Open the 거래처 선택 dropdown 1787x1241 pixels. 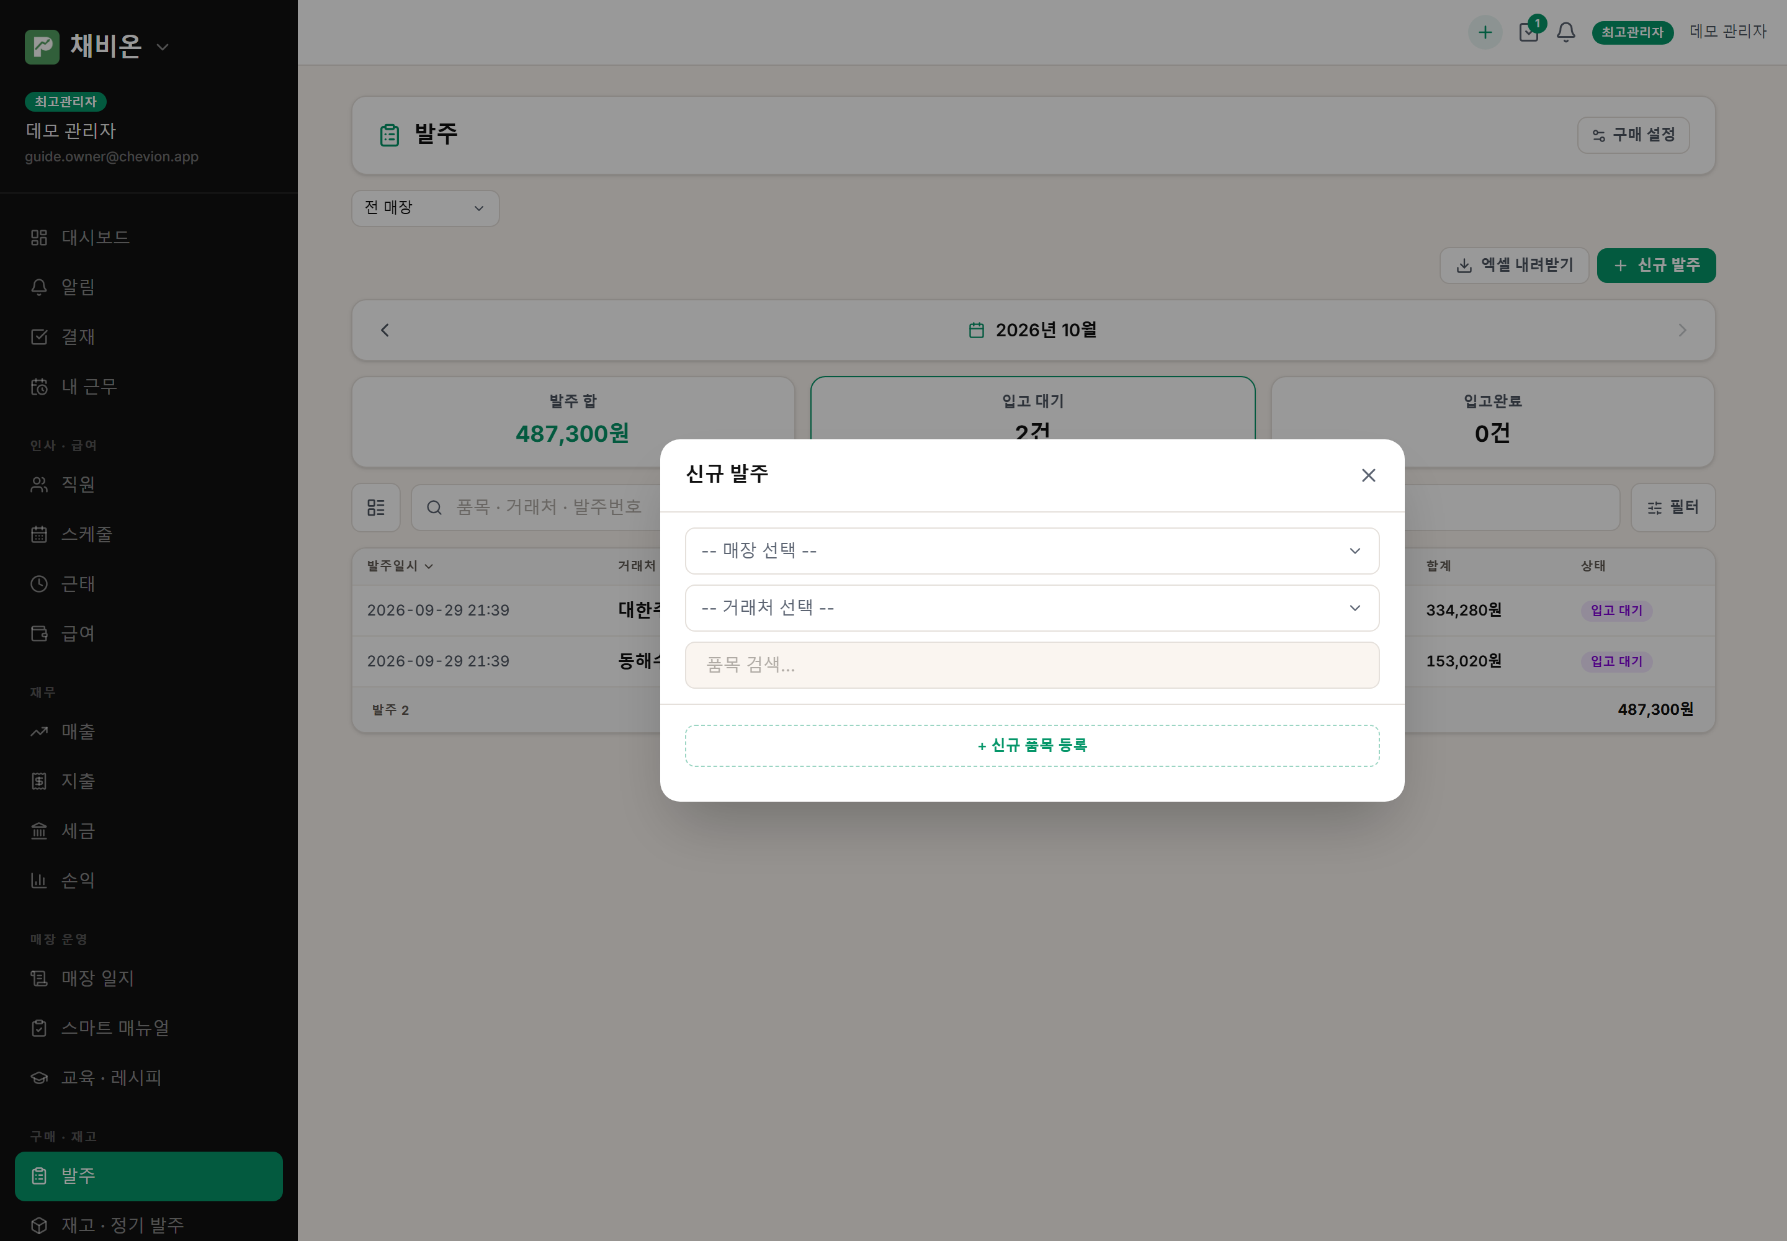tap(1032, 607)
